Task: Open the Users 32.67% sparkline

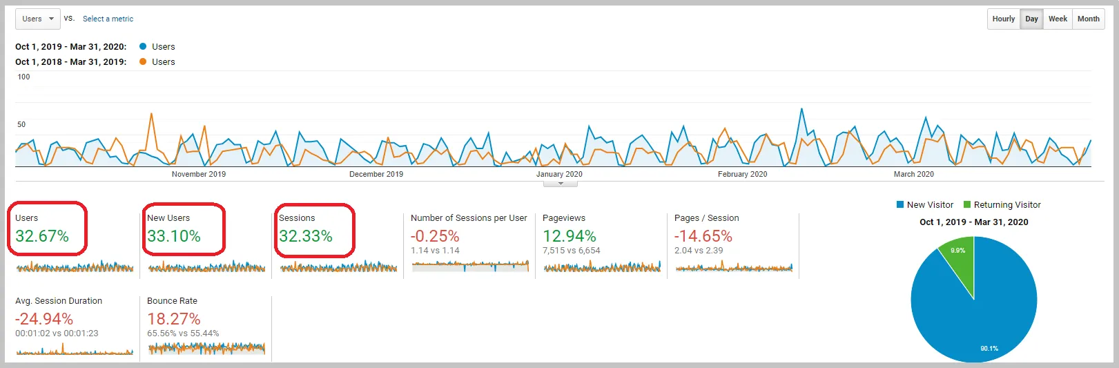Action: [x=75, y=267]
